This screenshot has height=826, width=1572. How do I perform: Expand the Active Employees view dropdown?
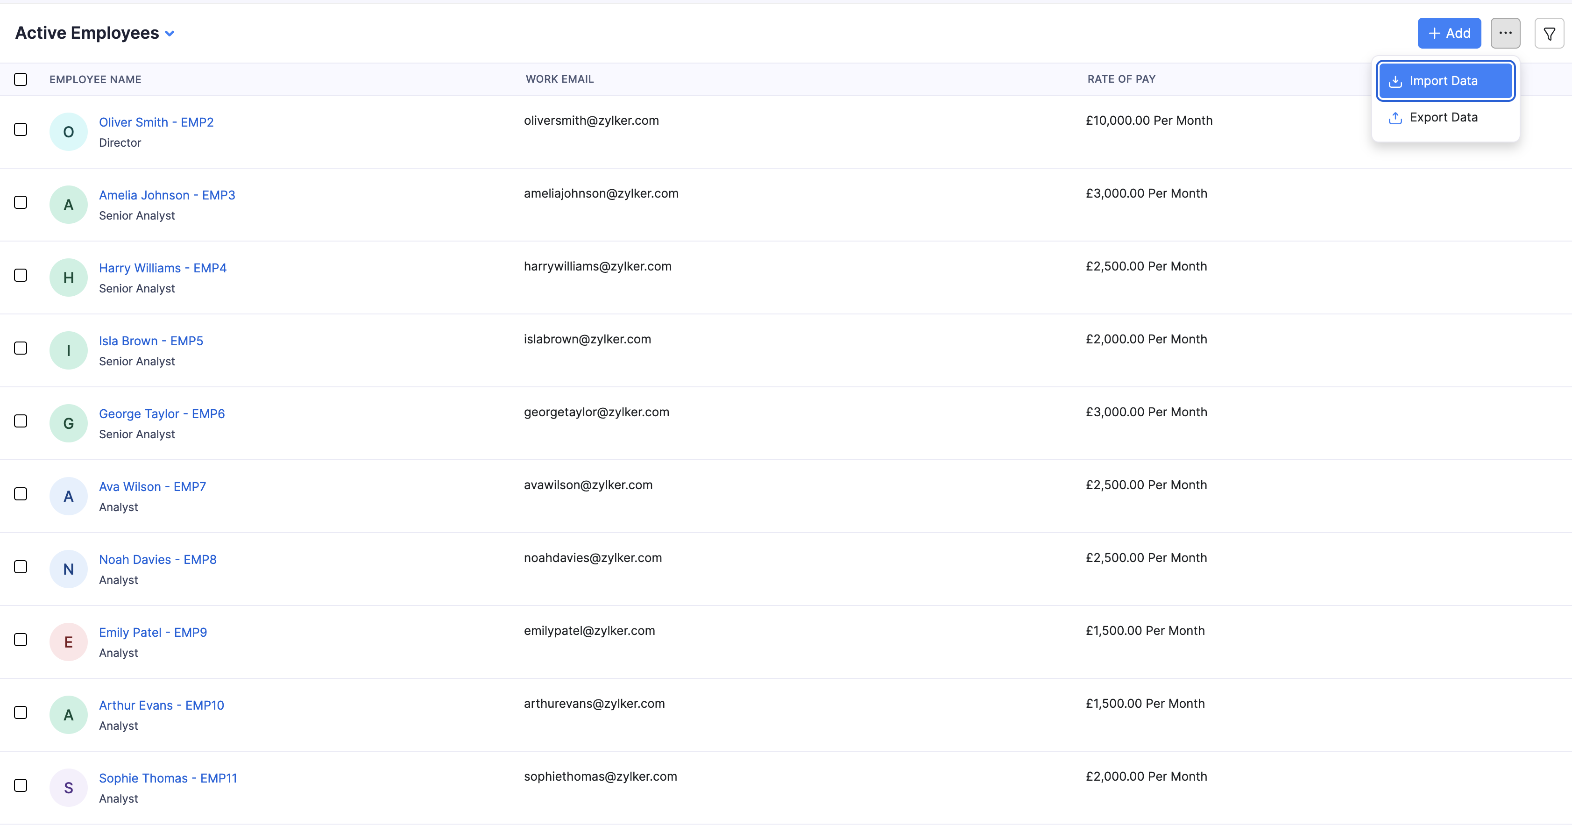(170, 34)
